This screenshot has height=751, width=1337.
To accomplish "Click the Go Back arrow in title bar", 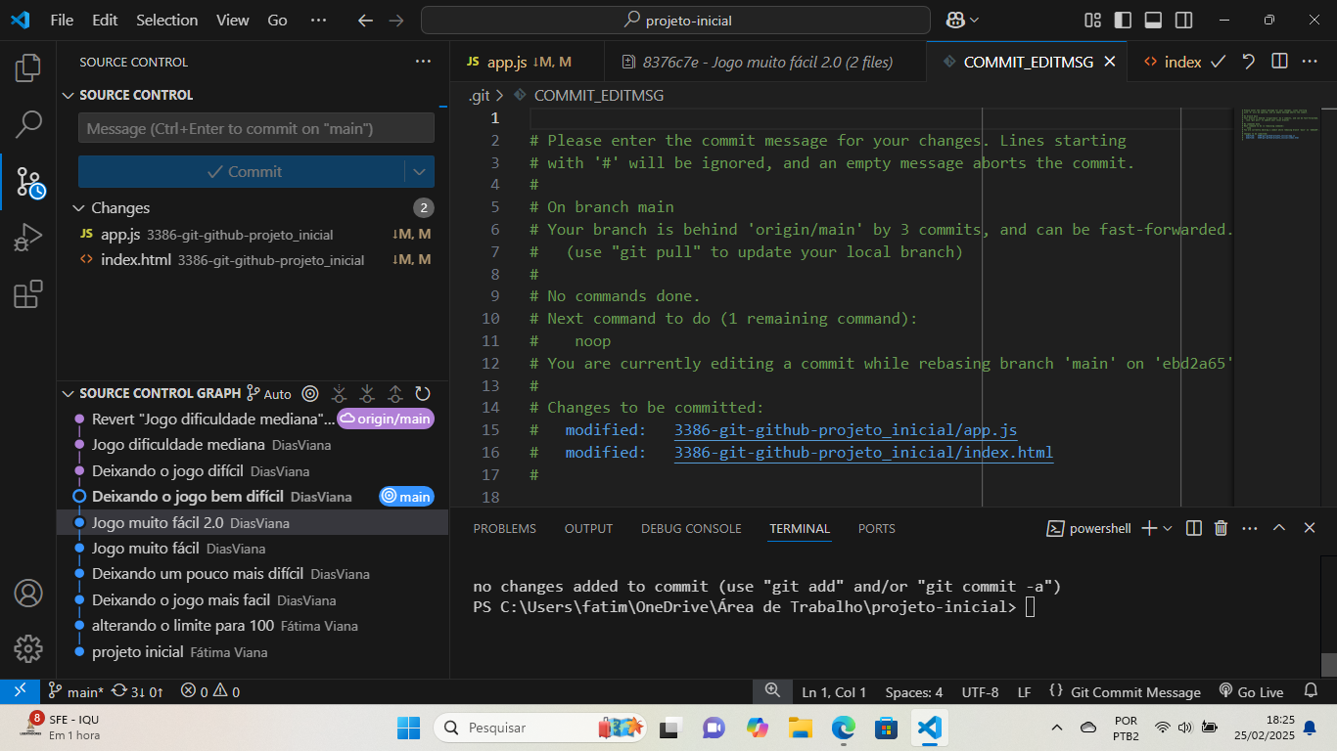I will tap(365, 21).
